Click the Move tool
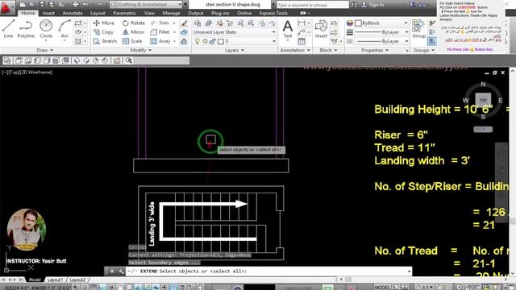This screenshot has width=516, height=290. coord(104,23)
